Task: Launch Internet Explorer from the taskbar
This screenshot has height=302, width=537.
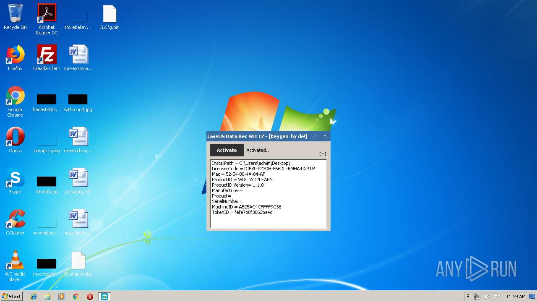Action: 34,297
